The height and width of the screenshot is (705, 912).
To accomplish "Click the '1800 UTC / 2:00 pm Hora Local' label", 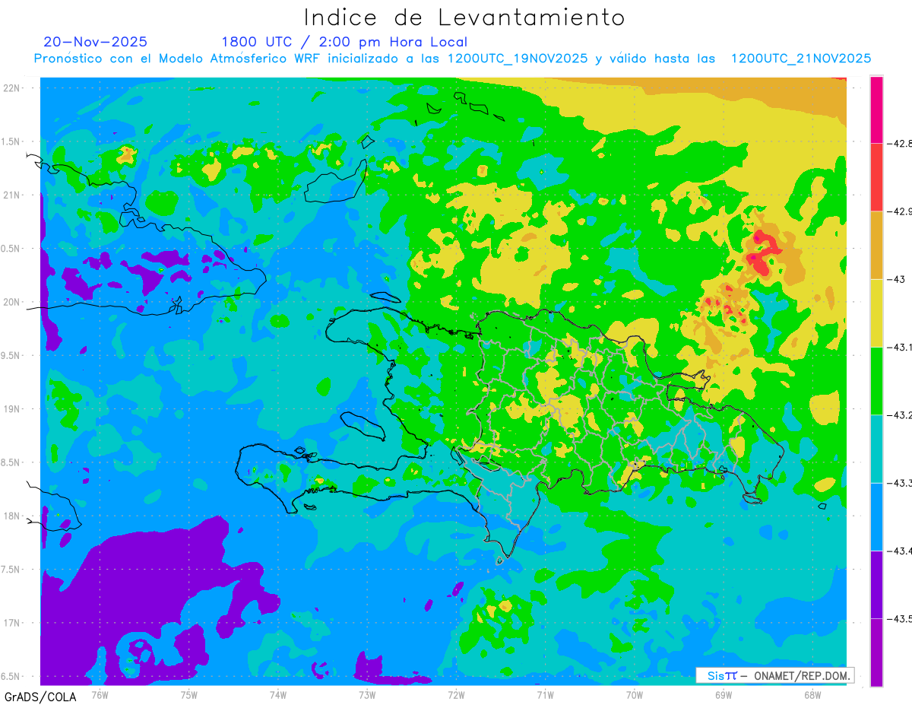I will click(344, 43).
